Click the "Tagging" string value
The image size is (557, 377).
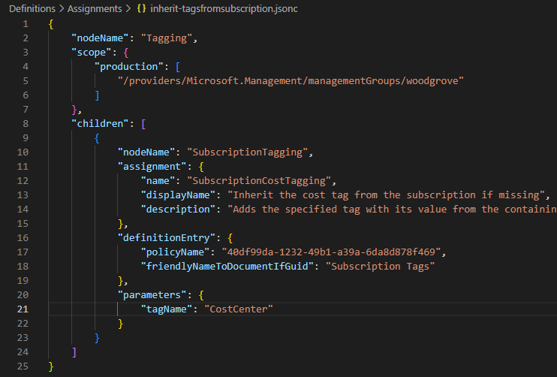click(167, 38)
